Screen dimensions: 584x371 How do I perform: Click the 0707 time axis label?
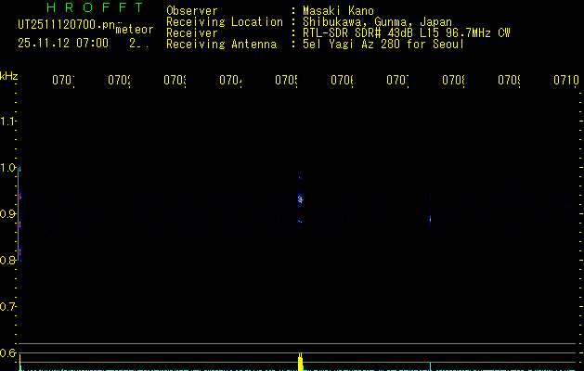click(397, 81)
